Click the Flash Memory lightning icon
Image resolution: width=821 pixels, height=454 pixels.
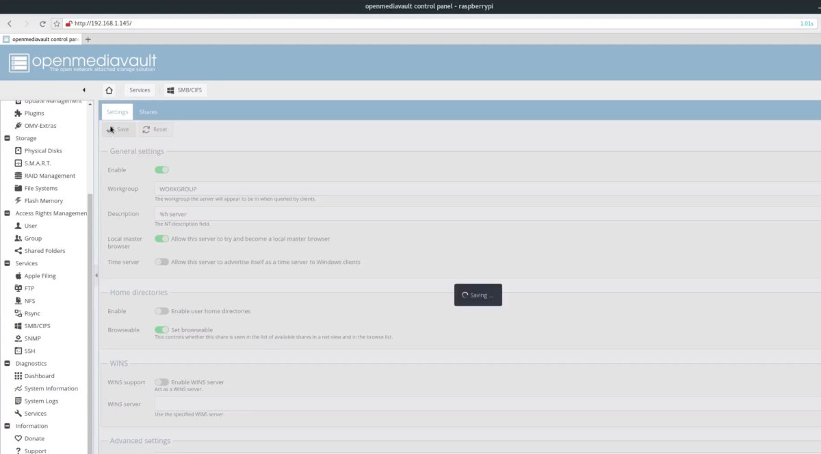[x=18, y=201]
